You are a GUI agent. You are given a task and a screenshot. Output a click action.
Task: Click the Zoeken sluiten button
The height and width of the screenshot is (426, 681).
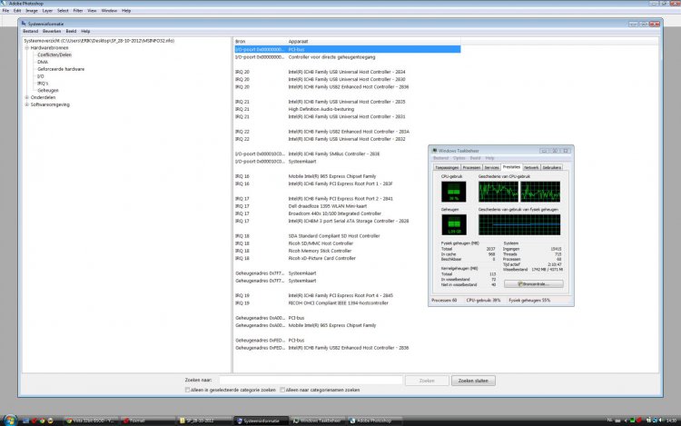(x=473, y=381)
